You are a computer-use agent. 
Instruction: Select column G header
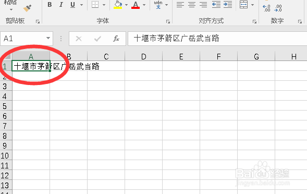(x=256, y=56)
